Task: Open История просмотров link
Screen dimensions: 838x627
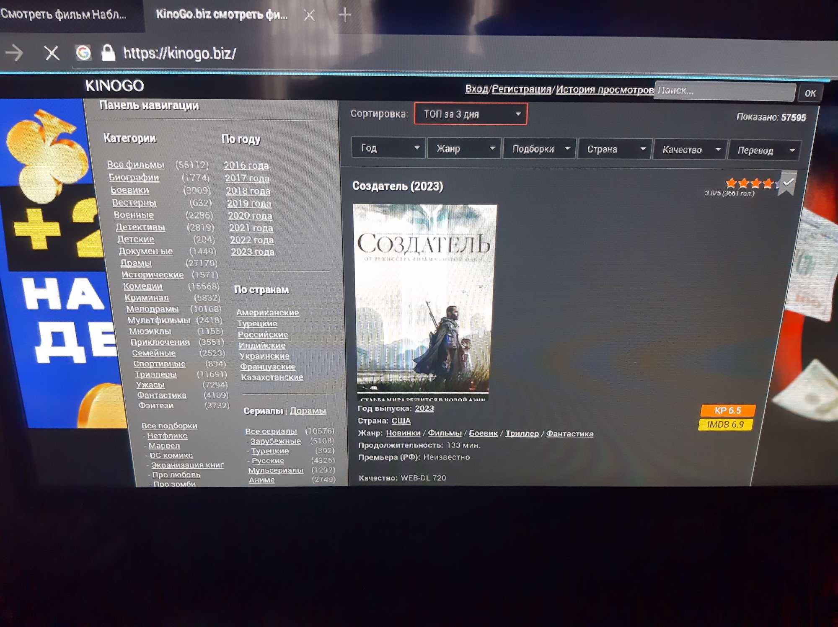Action: tap(605, 90)
